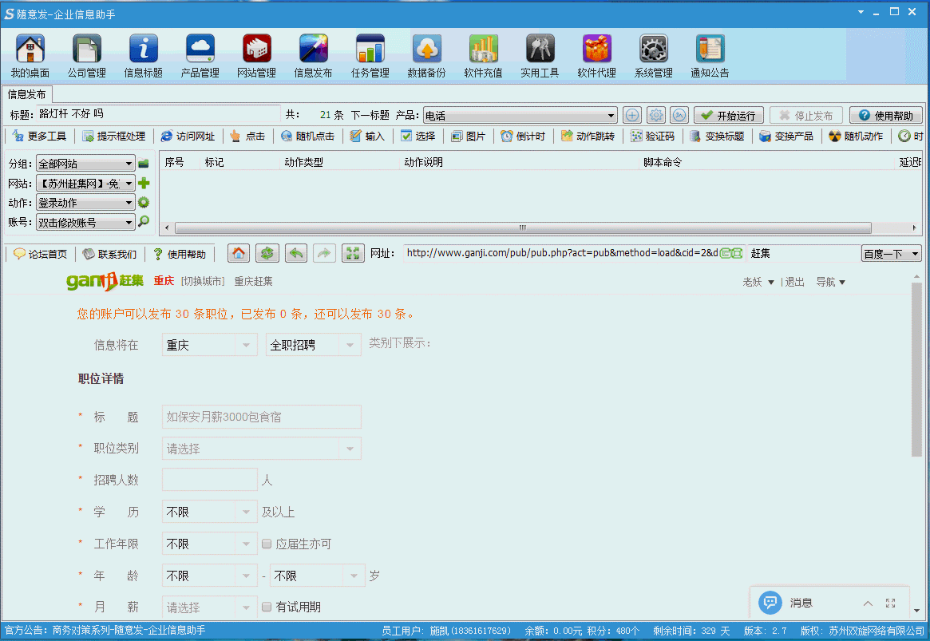This screenshot has height=641, width=930.
Task: Enable the 有试用期 checkbox
Action: pyautogui.click(x=267, y=607)
